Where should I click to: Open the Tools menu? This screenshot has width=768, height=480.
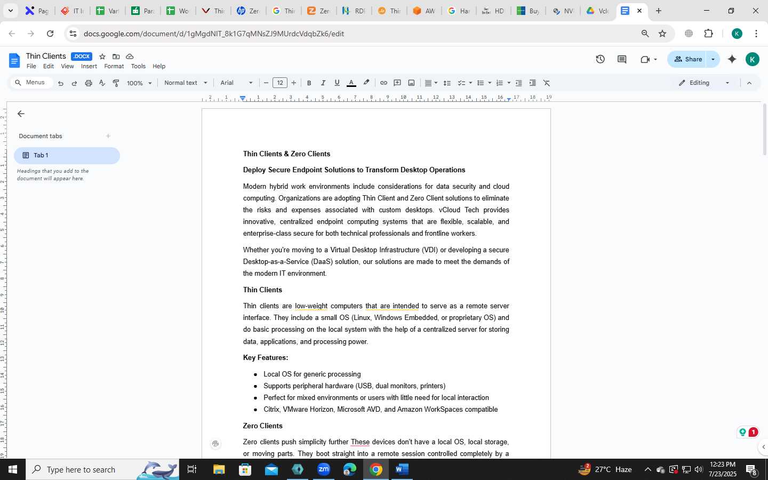138,66
